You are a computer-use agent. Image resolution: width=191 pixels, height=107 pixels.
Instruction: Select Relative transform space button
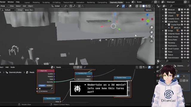(x=49, y=86)
